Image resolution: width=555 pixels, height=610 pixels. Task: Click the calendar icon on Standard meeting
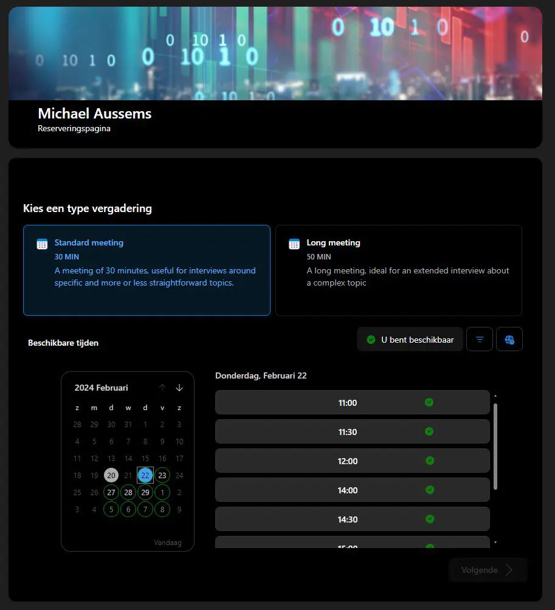[42, 244]
